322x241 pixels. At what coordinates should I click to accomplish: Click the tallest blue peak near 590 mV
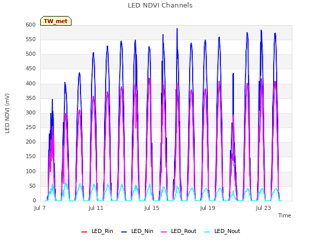177,29
